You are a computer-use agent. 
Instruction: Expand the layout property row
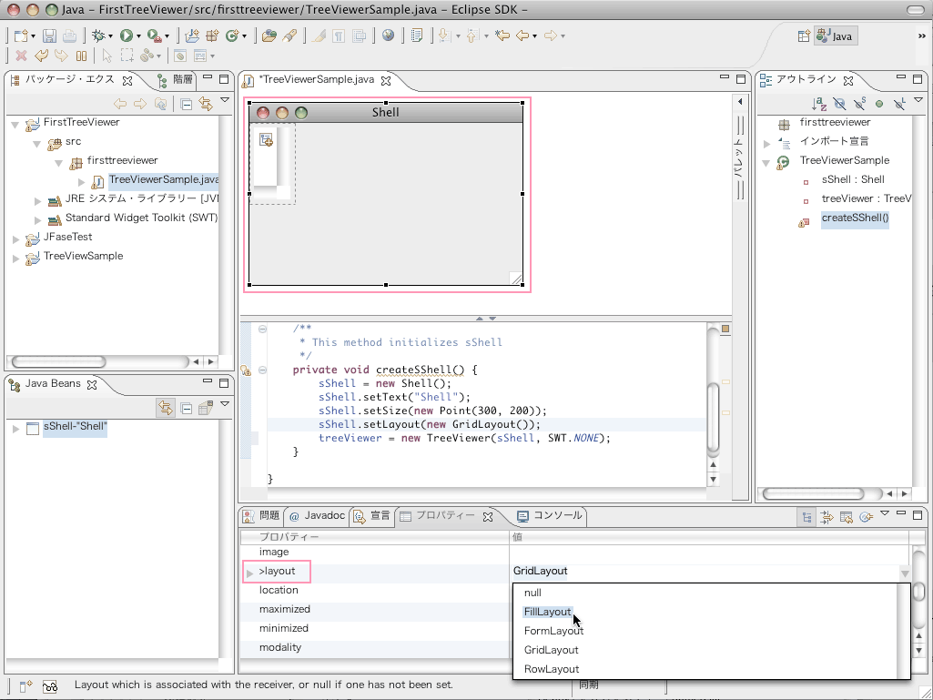tap(250, 573)
